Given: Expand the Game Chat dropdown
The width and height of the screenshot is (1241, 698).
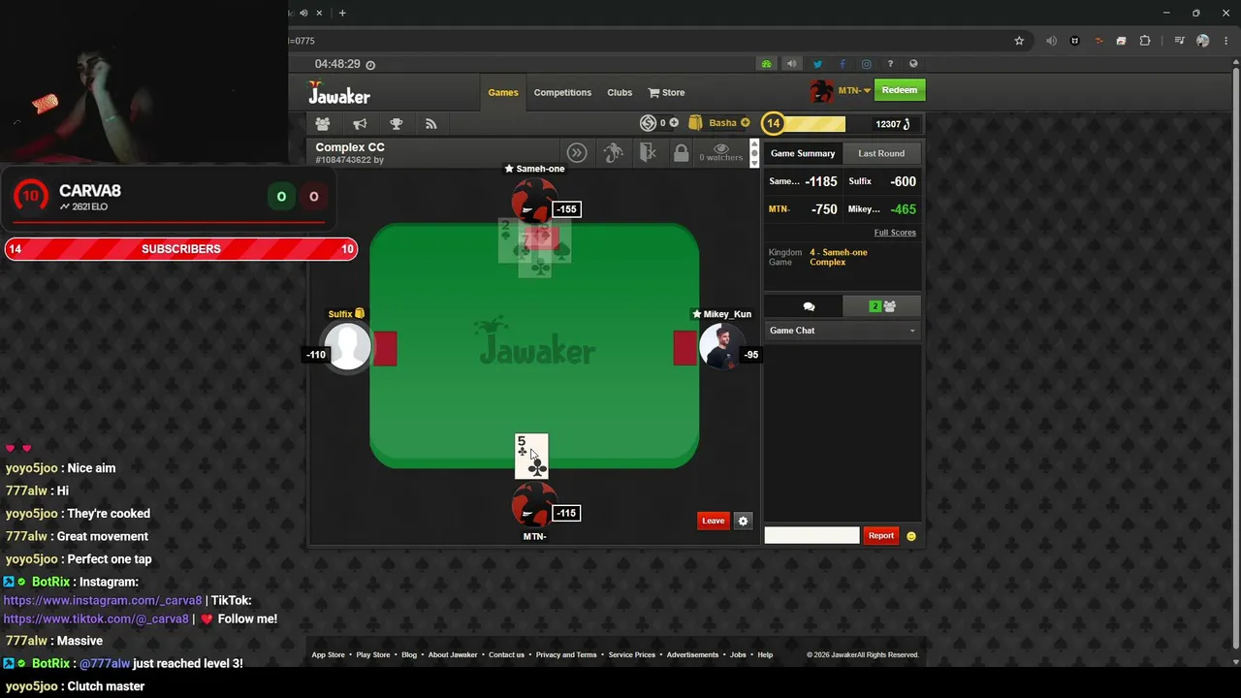Looking at the screenshot, I should [x=842, y=331].
